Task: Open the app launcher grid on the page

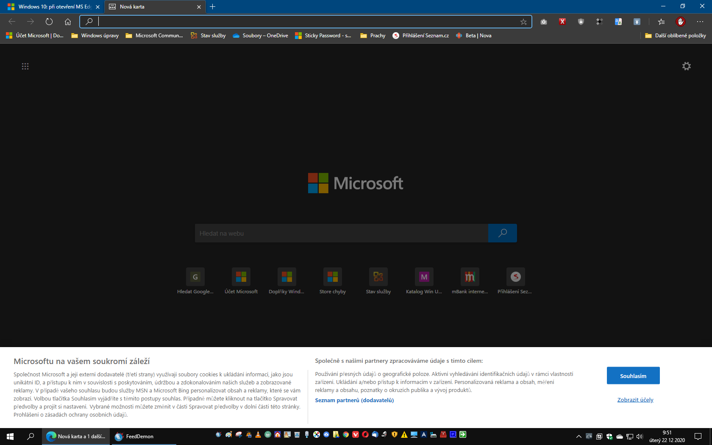Action: pyautogui.click(x=25, y=66)
